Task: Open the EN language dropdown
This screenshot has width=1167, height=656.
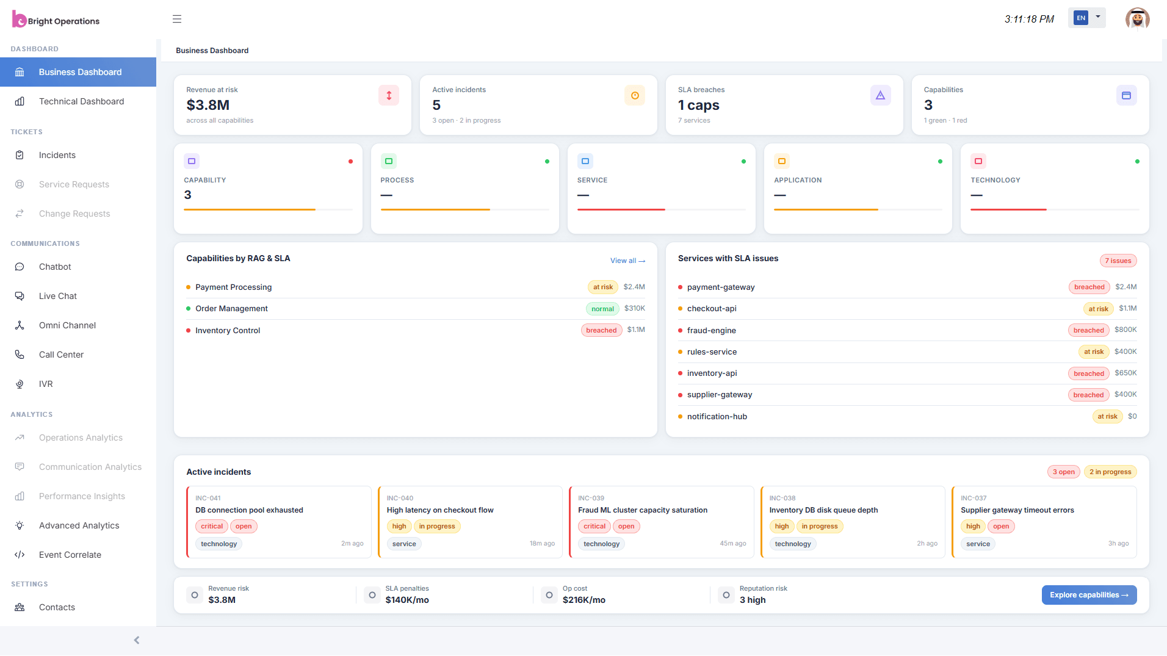Action: coord(1086,18)
